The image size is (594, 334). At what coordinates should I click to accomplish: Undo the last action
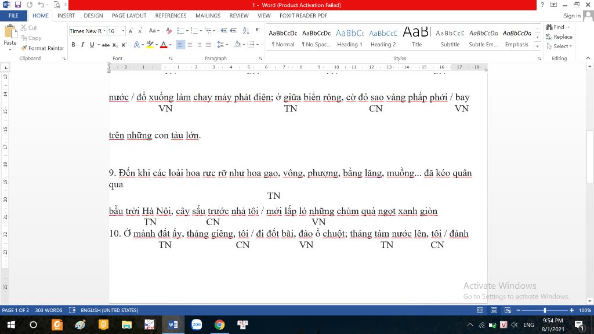(x=41, y=5)
